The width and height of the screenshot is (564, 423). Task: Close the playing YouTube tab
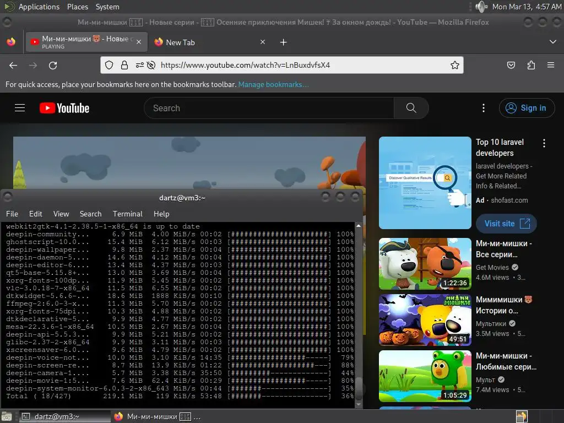pyautogui.click(x=139, y=42)
